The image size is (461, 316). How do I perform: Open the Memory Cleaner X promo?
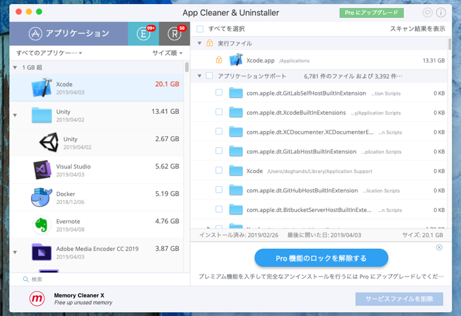click(x=71, y=299)
